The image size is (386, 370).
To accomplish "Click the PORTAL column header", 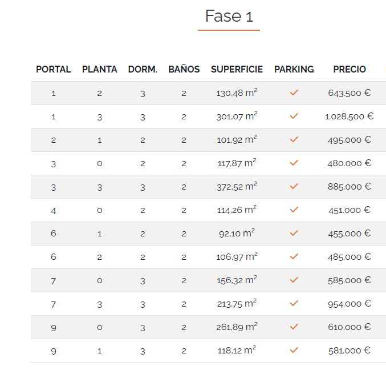I will click(54, 69).
